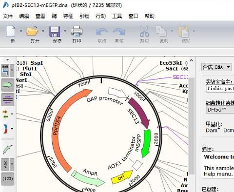Click the Save floppy disk icon
The image size is (234, 192).
(55, 31)
